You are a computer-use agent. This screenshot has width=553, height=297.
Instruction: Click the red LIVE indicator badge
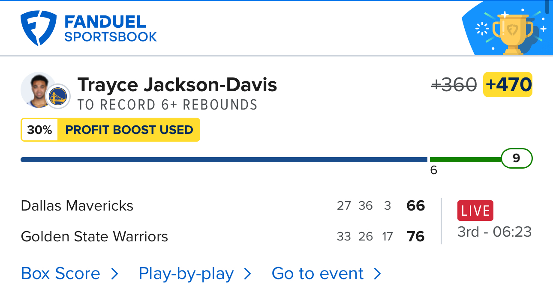[475, 211]
